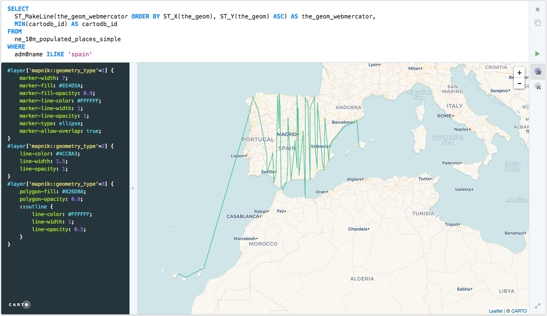The image size is (547, 316).
Task: Switch to the VL rendering mode
Action: pyautogui.click(x=538, y=87)
